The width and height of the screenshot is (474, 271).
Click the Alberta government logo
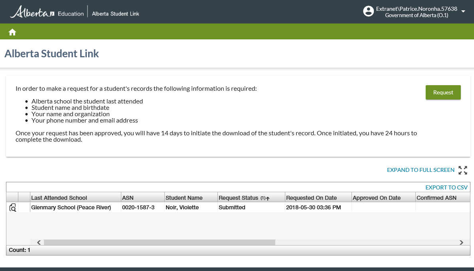pos(32,13)
